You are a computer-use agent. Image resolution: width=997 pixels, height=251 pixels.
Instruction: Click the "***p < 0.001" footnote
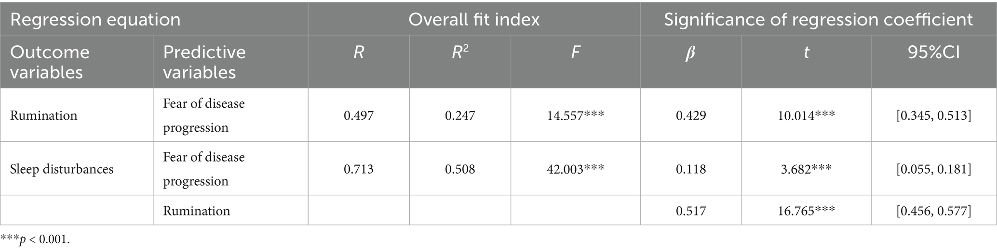point(35,239)
